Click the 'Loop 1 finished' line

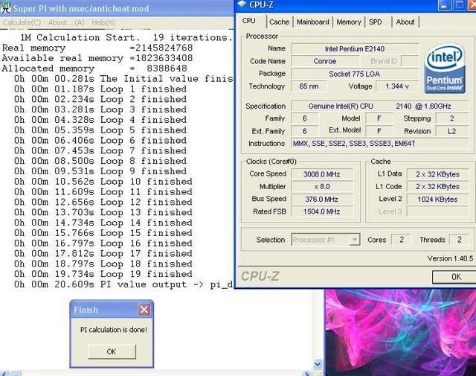[100, 89]
